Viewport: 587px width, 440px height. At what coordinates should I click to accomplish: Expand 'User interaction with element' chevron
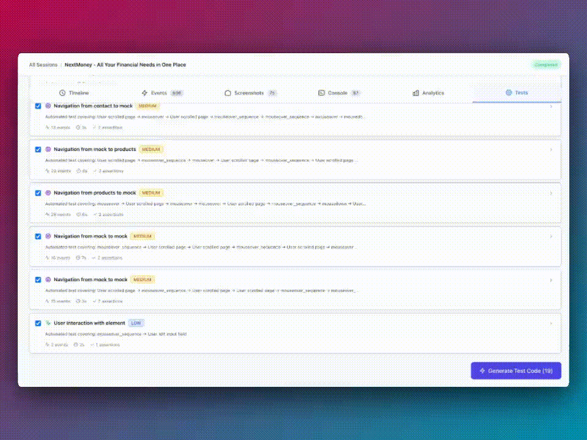pos(551,323)
